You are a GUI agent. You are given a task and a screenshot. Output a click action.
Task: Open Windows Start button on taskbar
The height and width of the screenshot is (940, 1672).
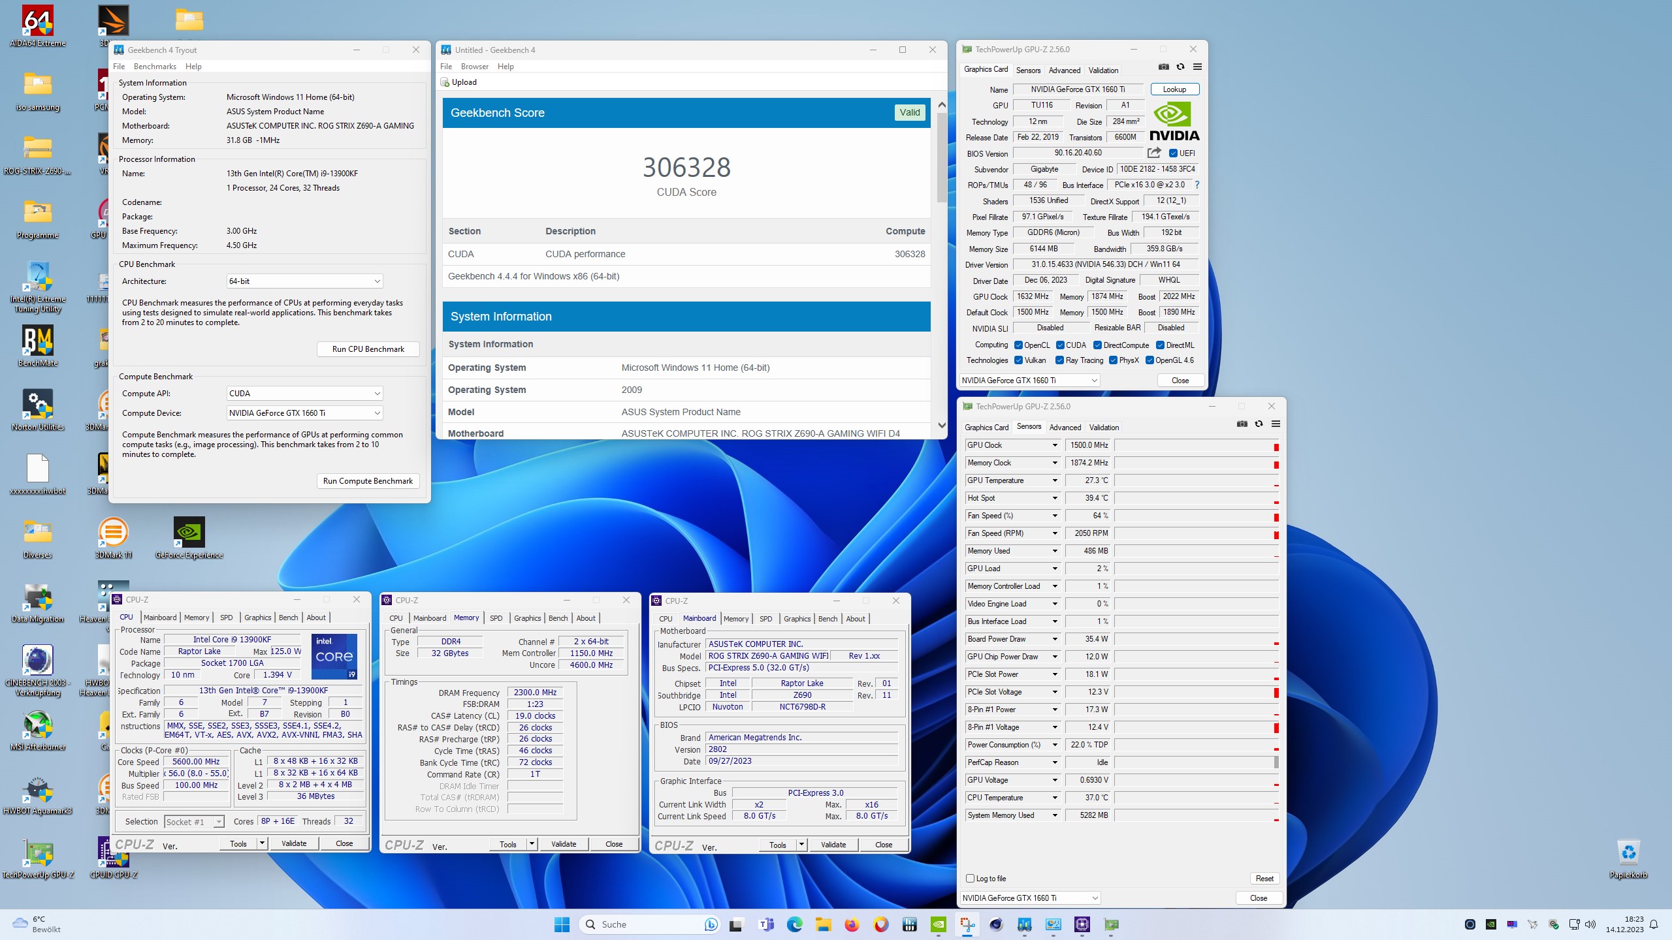pyautogui.click(x=562, y=924)
